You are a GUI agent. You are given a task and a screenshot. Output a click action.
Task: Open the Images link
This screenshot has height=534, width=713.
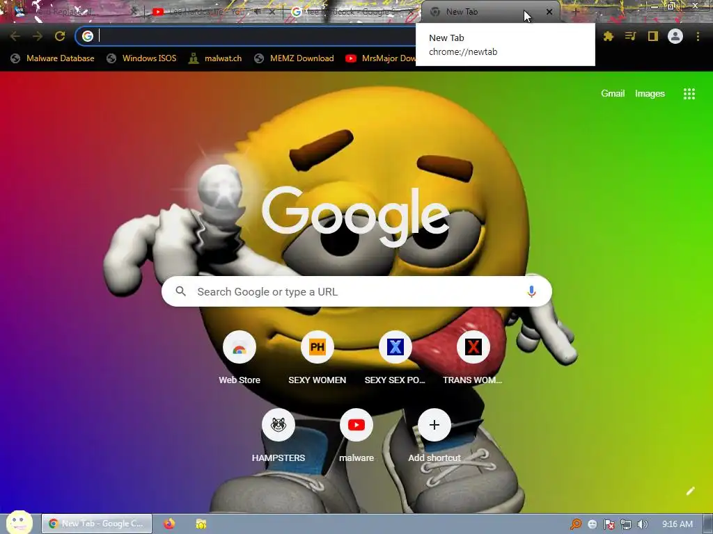[650, 94]
